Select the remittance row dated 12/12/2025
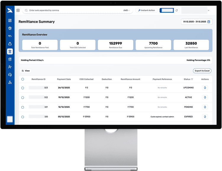 (22, 107)
